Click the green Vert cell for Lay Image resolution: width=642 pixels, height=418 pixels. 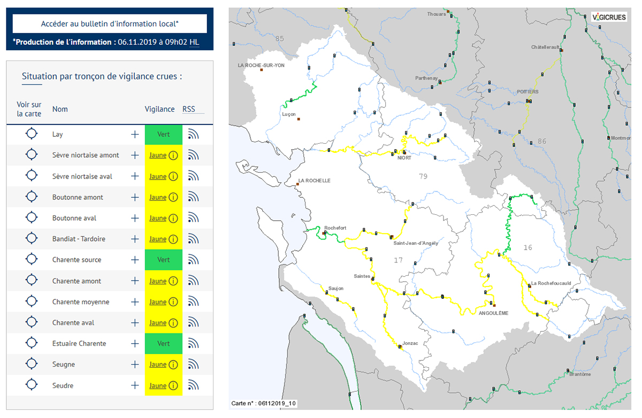pyautogui.click(x=163, y=135)
